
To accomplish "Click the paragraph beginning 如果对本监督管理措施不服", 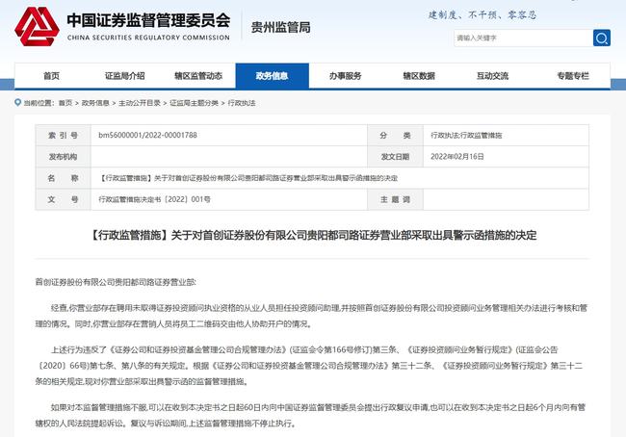I will [x=311, y=415].
